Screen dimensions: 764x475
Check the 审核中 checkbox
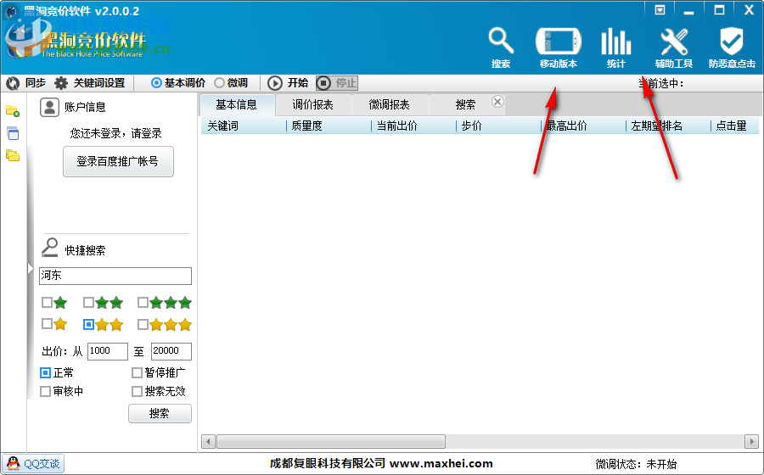click(x=45, y=391)
